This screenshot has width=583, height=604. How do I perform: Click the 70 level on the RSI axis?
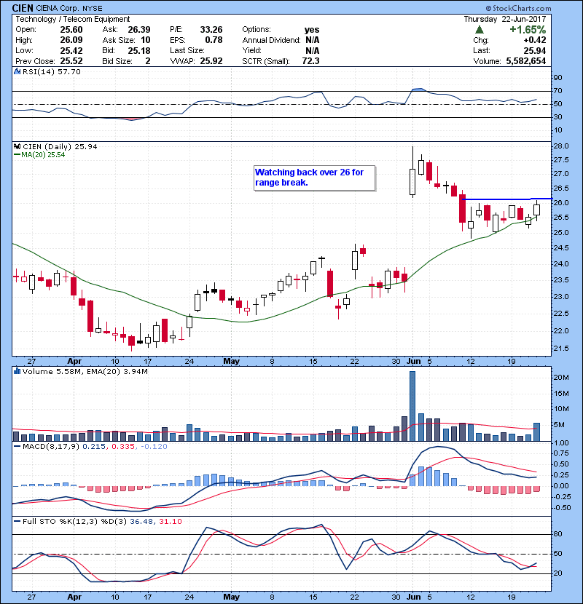click(x=558, y=91)
